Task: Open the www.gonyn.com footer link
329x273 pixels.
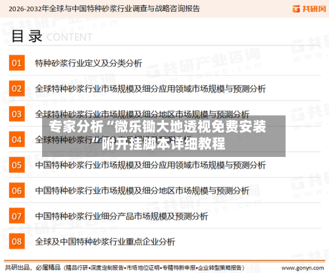Action: pos(303,268)
